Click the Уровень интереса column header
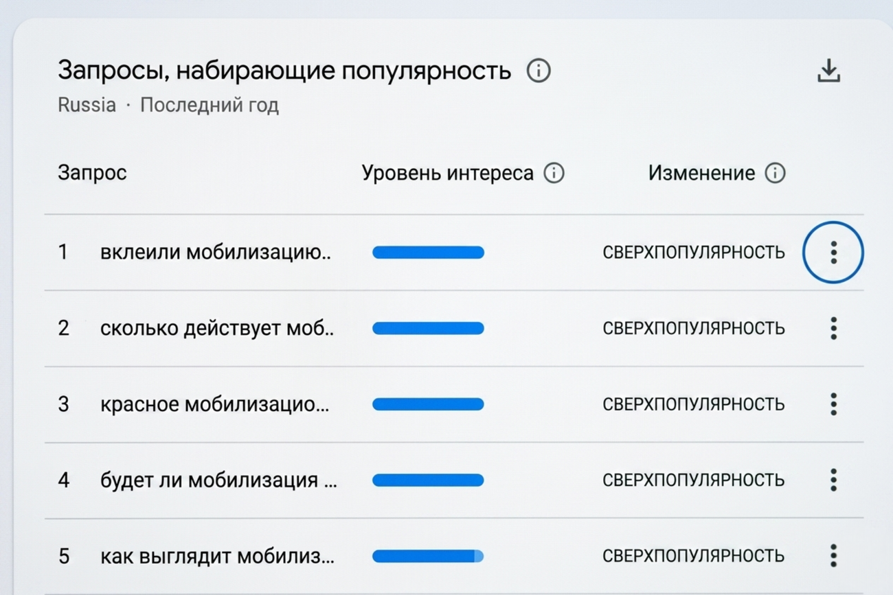The image size is (893, 595). (448, 173)
